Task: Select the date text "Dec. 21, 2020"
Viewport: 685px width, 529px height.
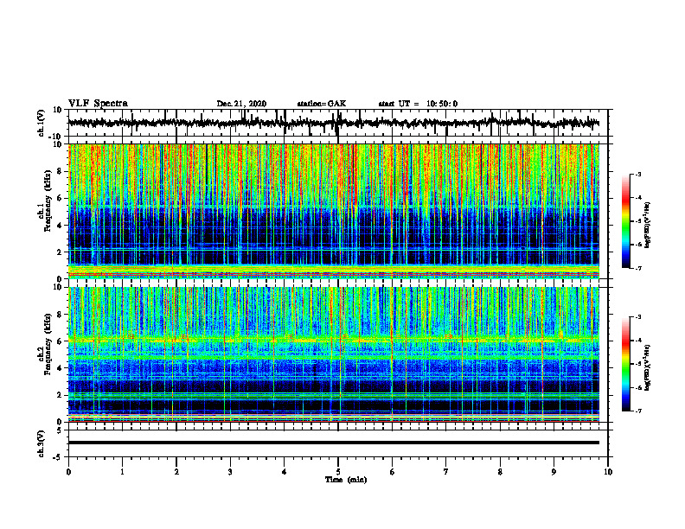Action: [241, 104]
